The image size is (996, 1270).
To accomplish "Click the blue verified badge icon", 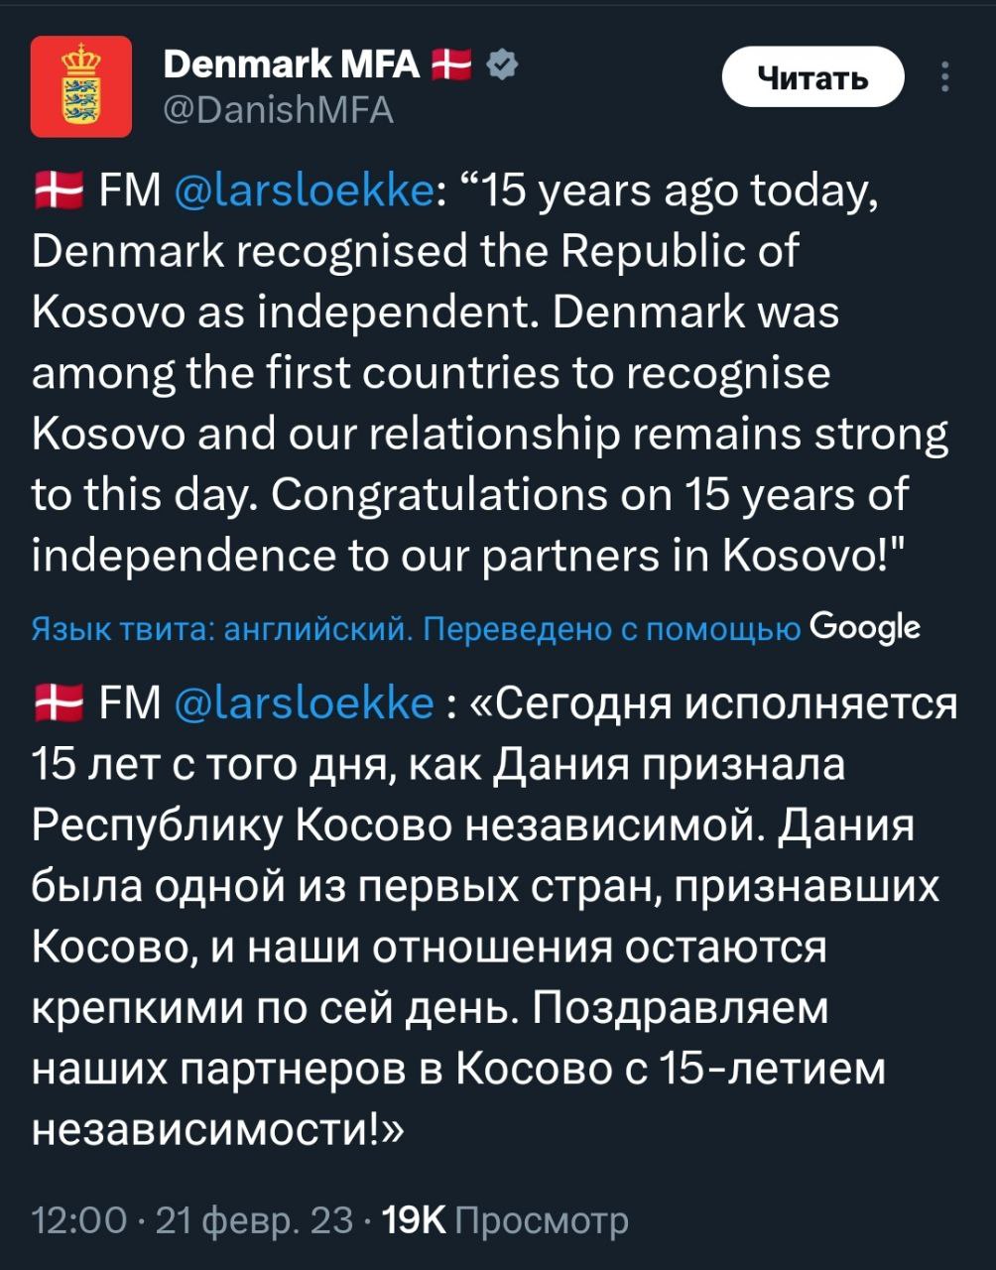I will 503,65.
